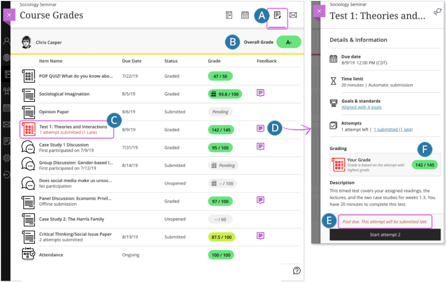Open the Attendance item
Image resolution: width=446 pixels, height=282 pixels.
coord(51,255)
